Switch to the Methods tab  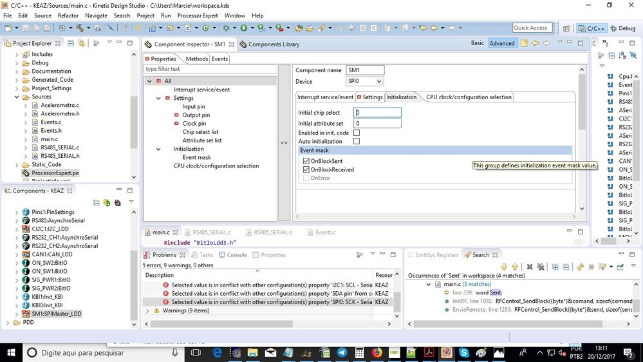click(x=197, y=59)
